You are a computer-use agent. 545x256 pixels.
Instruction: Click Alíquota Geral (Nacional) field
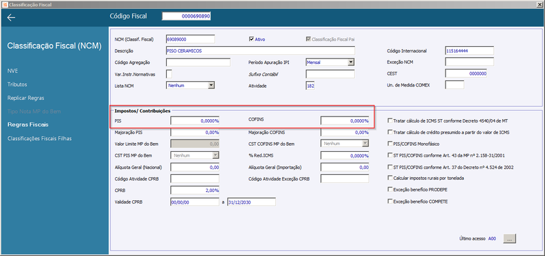pyautogui.click(x=195, y=167)
